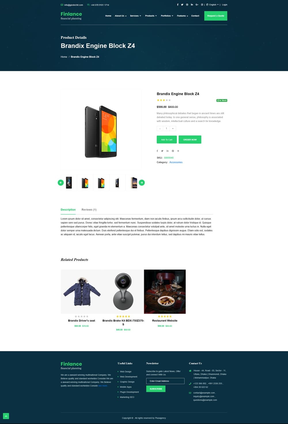Open the Contact menu item
This screenshot has width=288, height=424.
click(195, 16)
